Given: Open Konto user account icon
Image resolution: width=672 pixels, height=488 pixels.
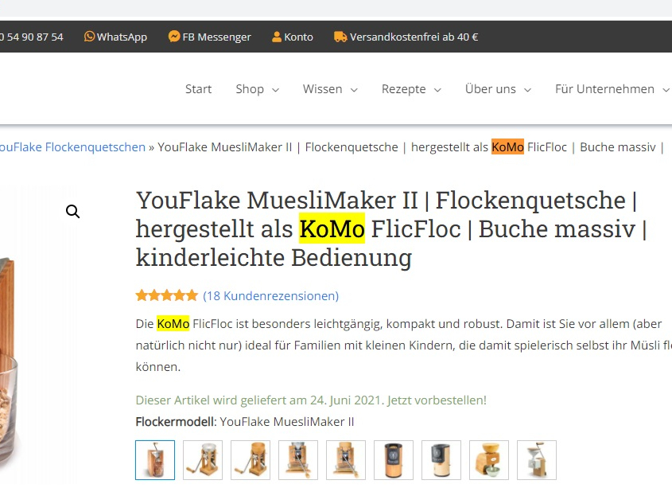Looking at the screenshot, I should [x=277, y=37].
